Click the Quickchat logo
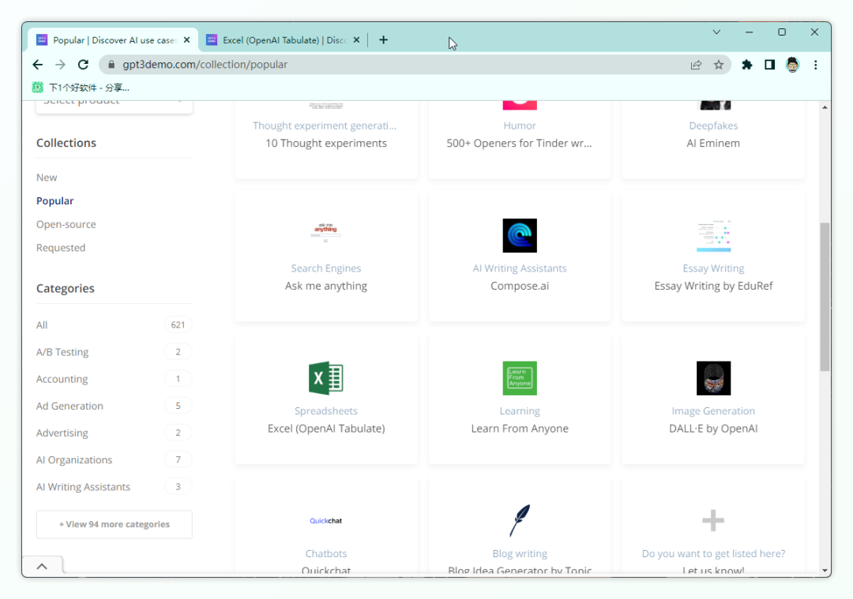Screen dimensions: 853x599 [325, 521]
